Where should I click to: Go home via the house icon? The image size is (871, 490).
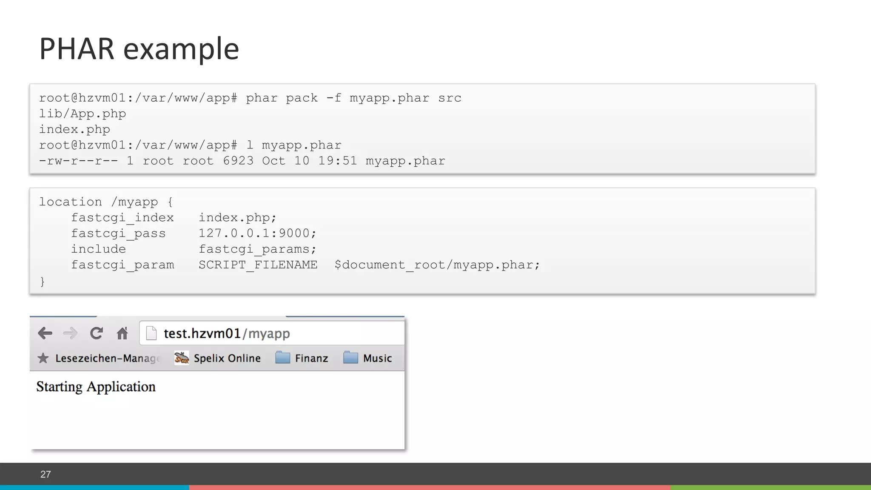click(122, 333)
